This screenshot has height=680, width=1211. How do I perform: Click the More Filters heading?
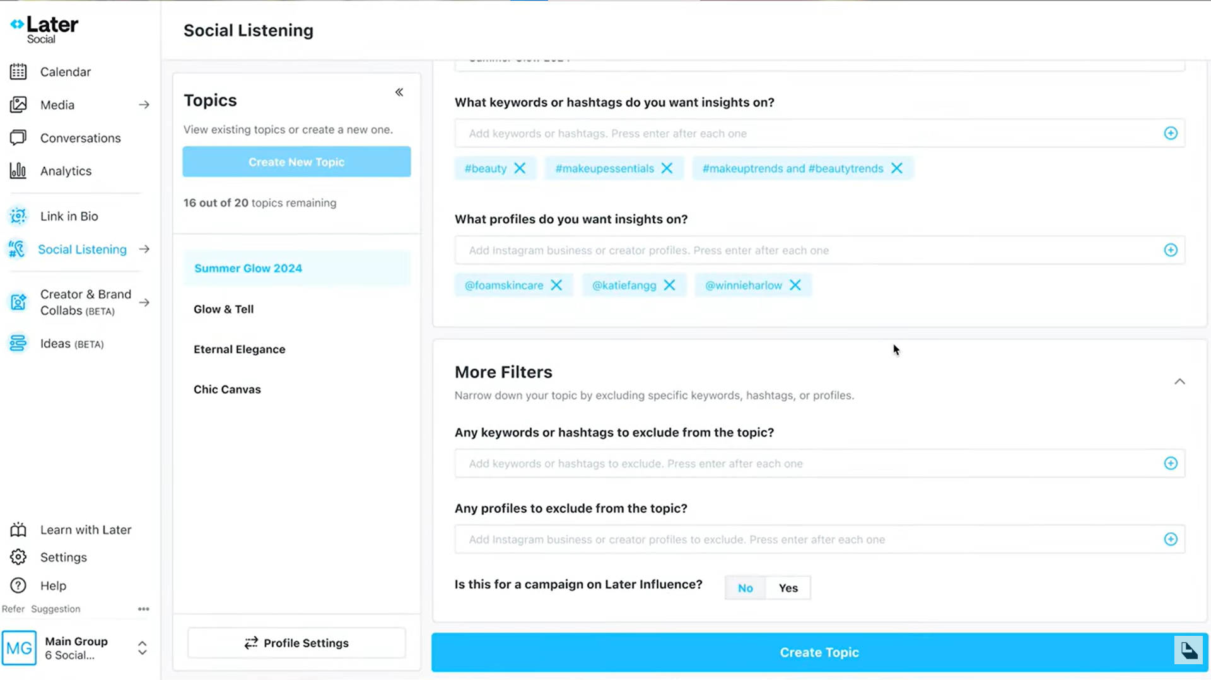(503, 372)
